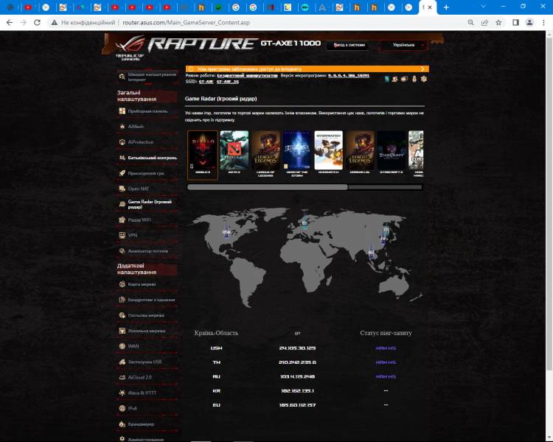This screenshot has height=442, width=553.
Task: Open Chrome tab search dropdown arrow
Action: tap(483, 7)
